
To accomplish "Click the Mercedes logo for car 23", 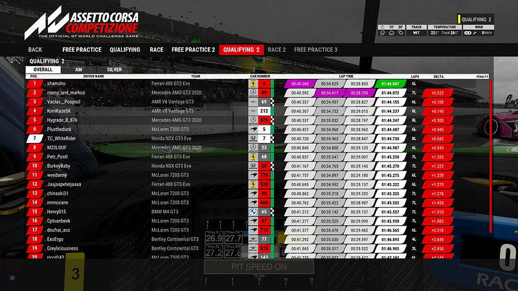I will (253, 148).
